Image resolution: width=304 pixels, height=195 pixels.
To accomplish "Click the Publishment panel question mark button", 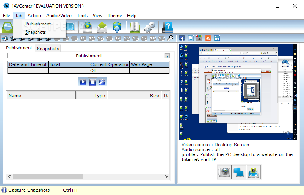I will tap(167, 56).
